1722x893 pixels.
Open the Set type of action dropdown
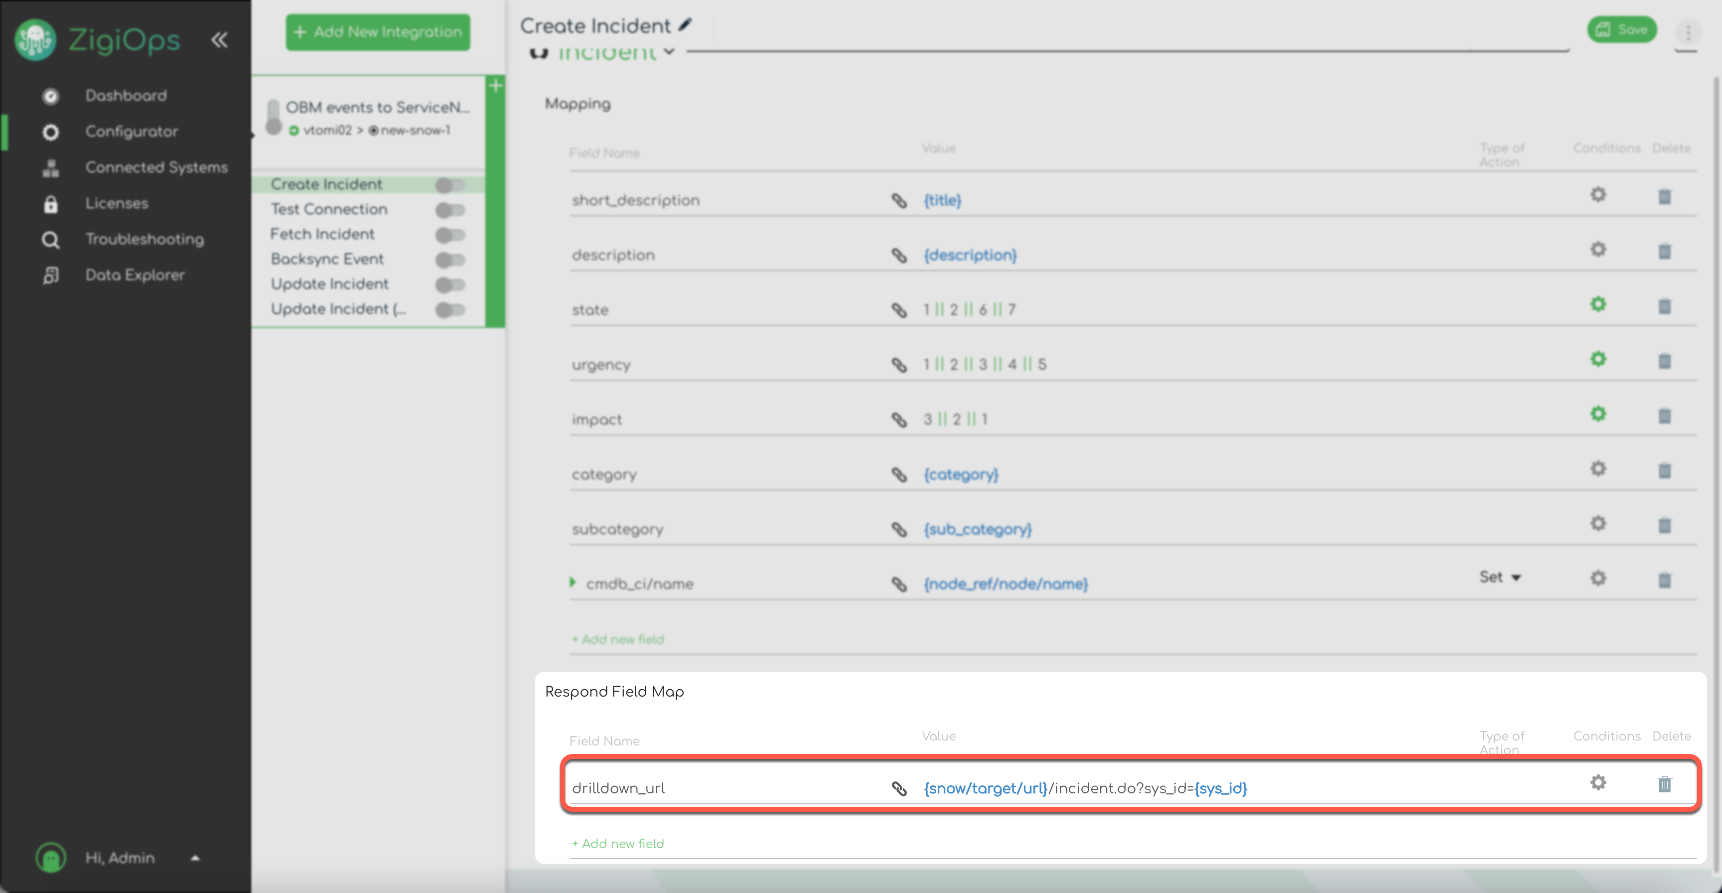coord(1499,577)
